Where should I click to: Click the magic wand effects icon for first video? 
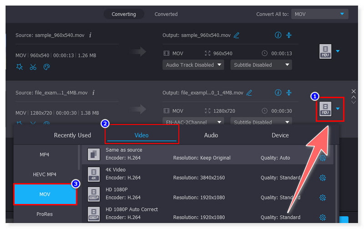pyautogui.click(x=19, y=67)
